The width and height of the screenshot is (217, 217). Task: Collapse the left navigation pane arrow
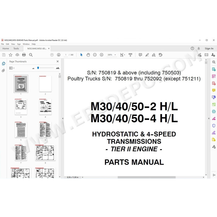point(63,118)
